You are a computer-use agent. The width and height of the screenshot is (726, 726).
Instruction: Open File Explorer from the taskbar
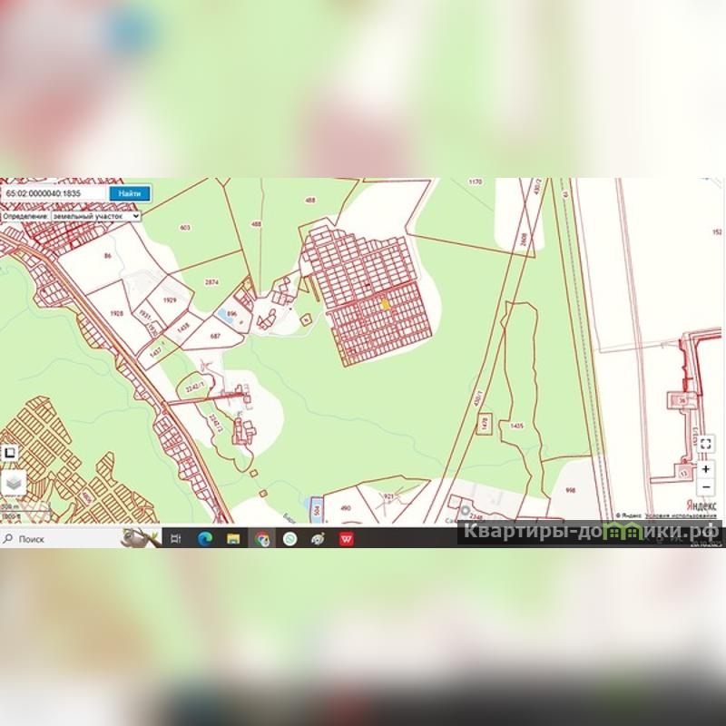pyautogui.click(x=233, y=539)
